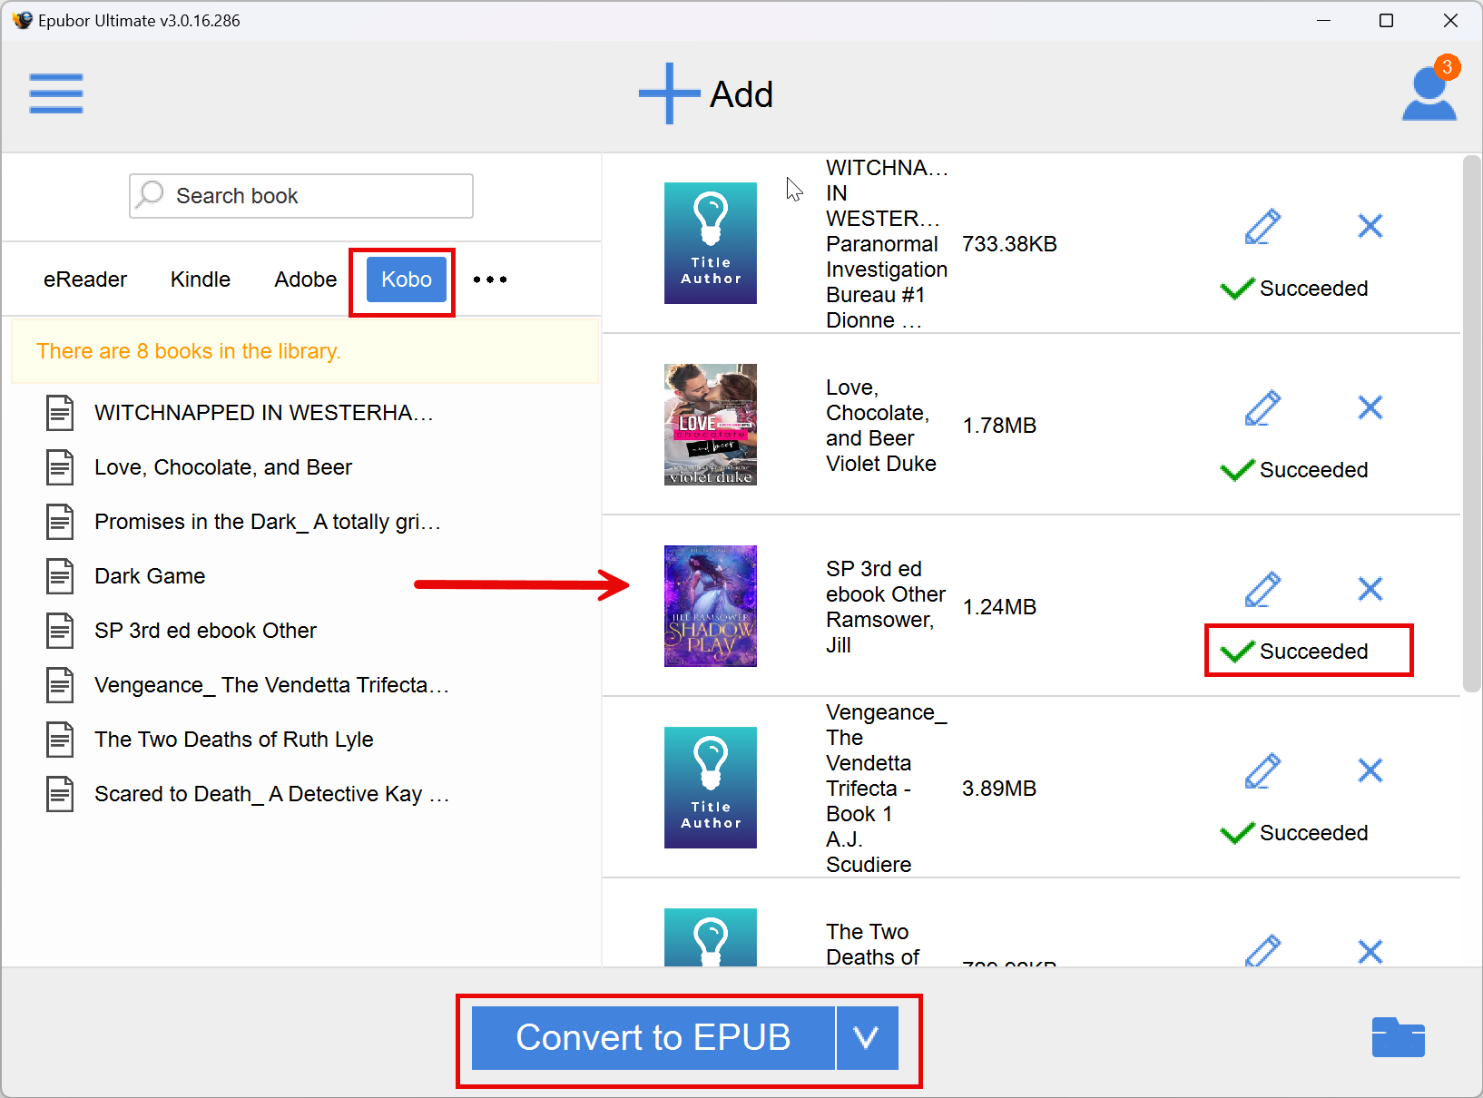The width and height of the screenshot is (1483, 1098).
Task: Click the Add text label
Action: click(x=741, y=94)
